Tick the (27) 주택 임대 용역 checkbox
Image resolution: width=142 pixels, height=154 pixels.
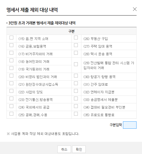(76, 45)
